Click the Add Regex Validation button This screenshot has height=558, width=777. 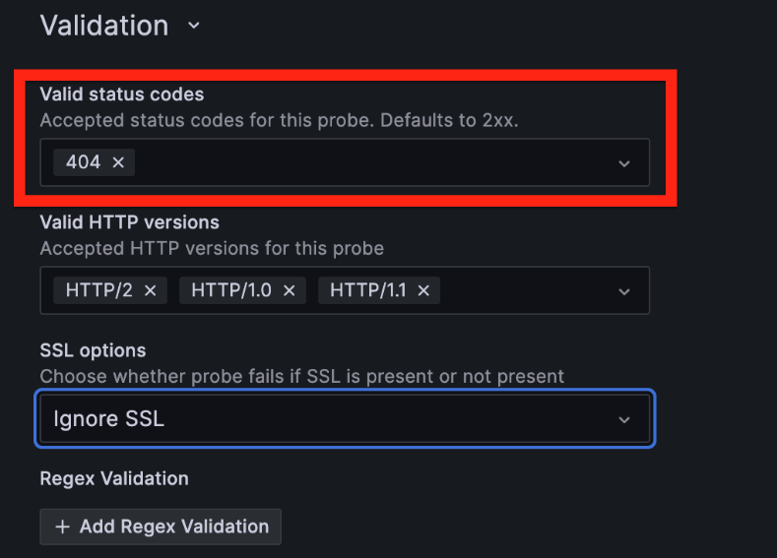pyautogui.click(x=161, y=527)
